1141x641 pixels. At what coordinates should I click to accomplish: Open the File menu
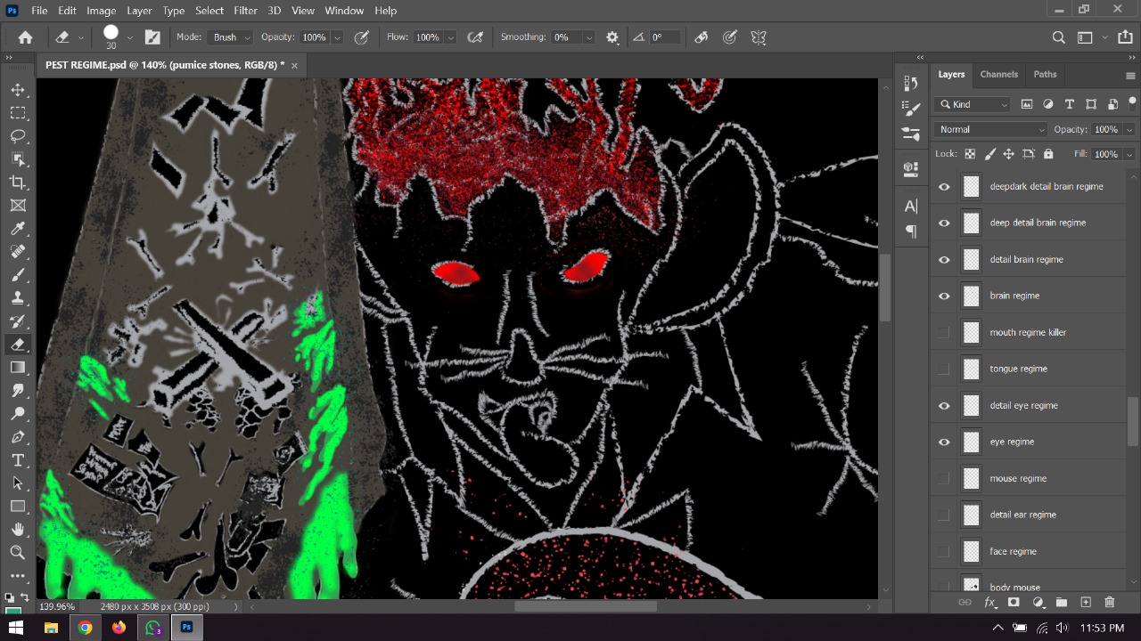[39, 11]
